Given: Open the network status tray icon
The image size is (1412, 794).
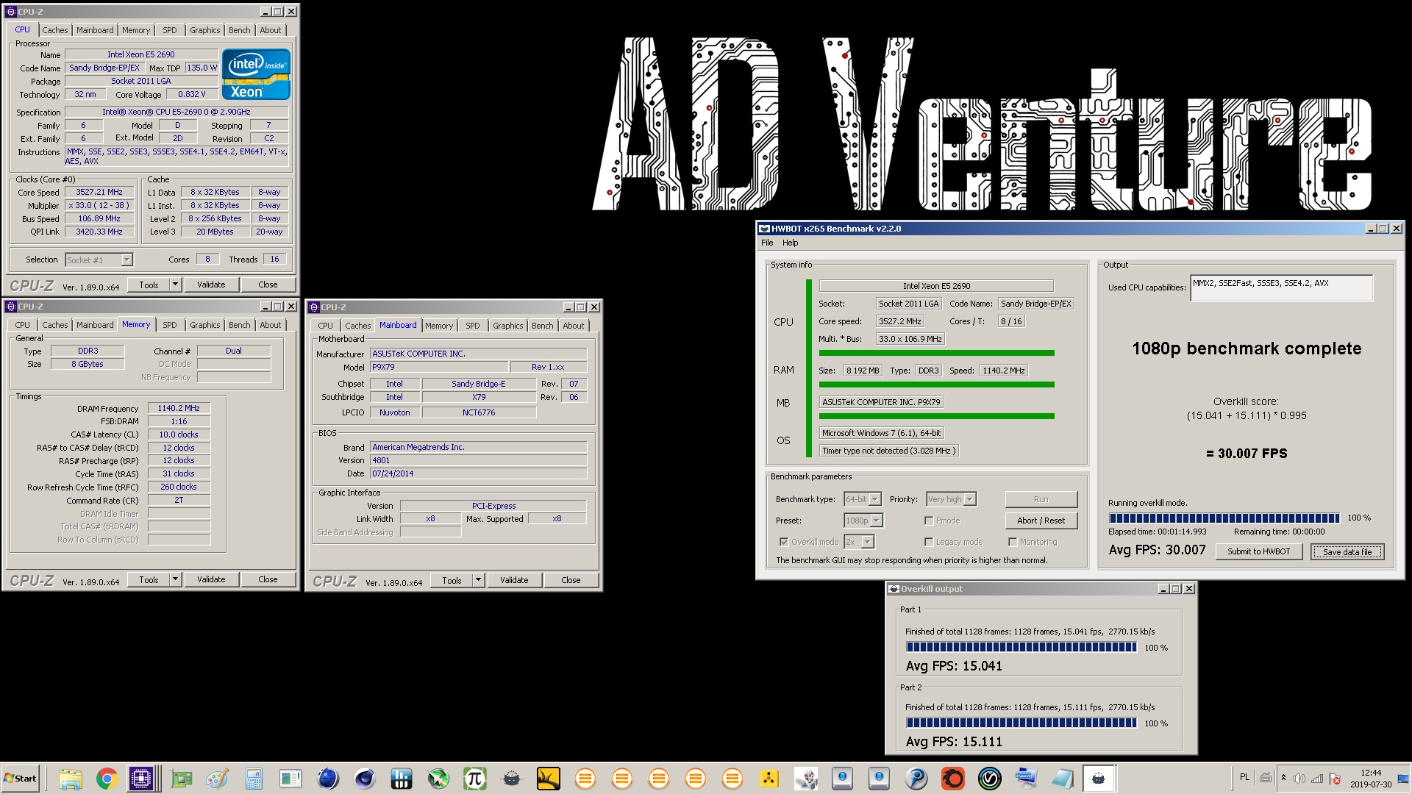Looking at the screenshot, I should coord(1317,779).
